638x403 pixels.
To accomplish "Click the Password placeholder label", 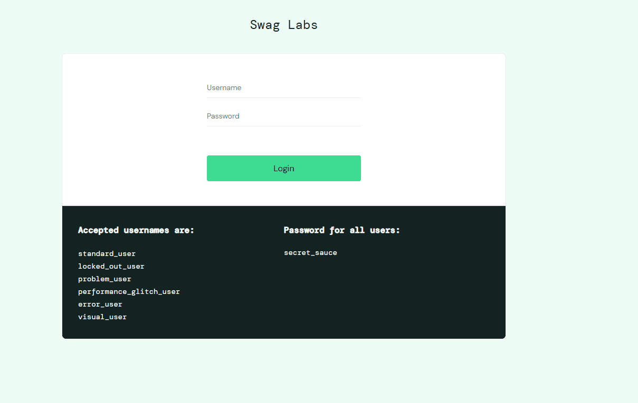I will coord(223,116).
